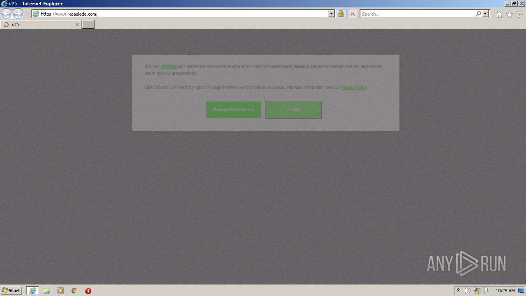Image resolution: width=526 pixels, height=296 pixels.
Task: Select the <?> browser tab
Action: coord(40,25)
